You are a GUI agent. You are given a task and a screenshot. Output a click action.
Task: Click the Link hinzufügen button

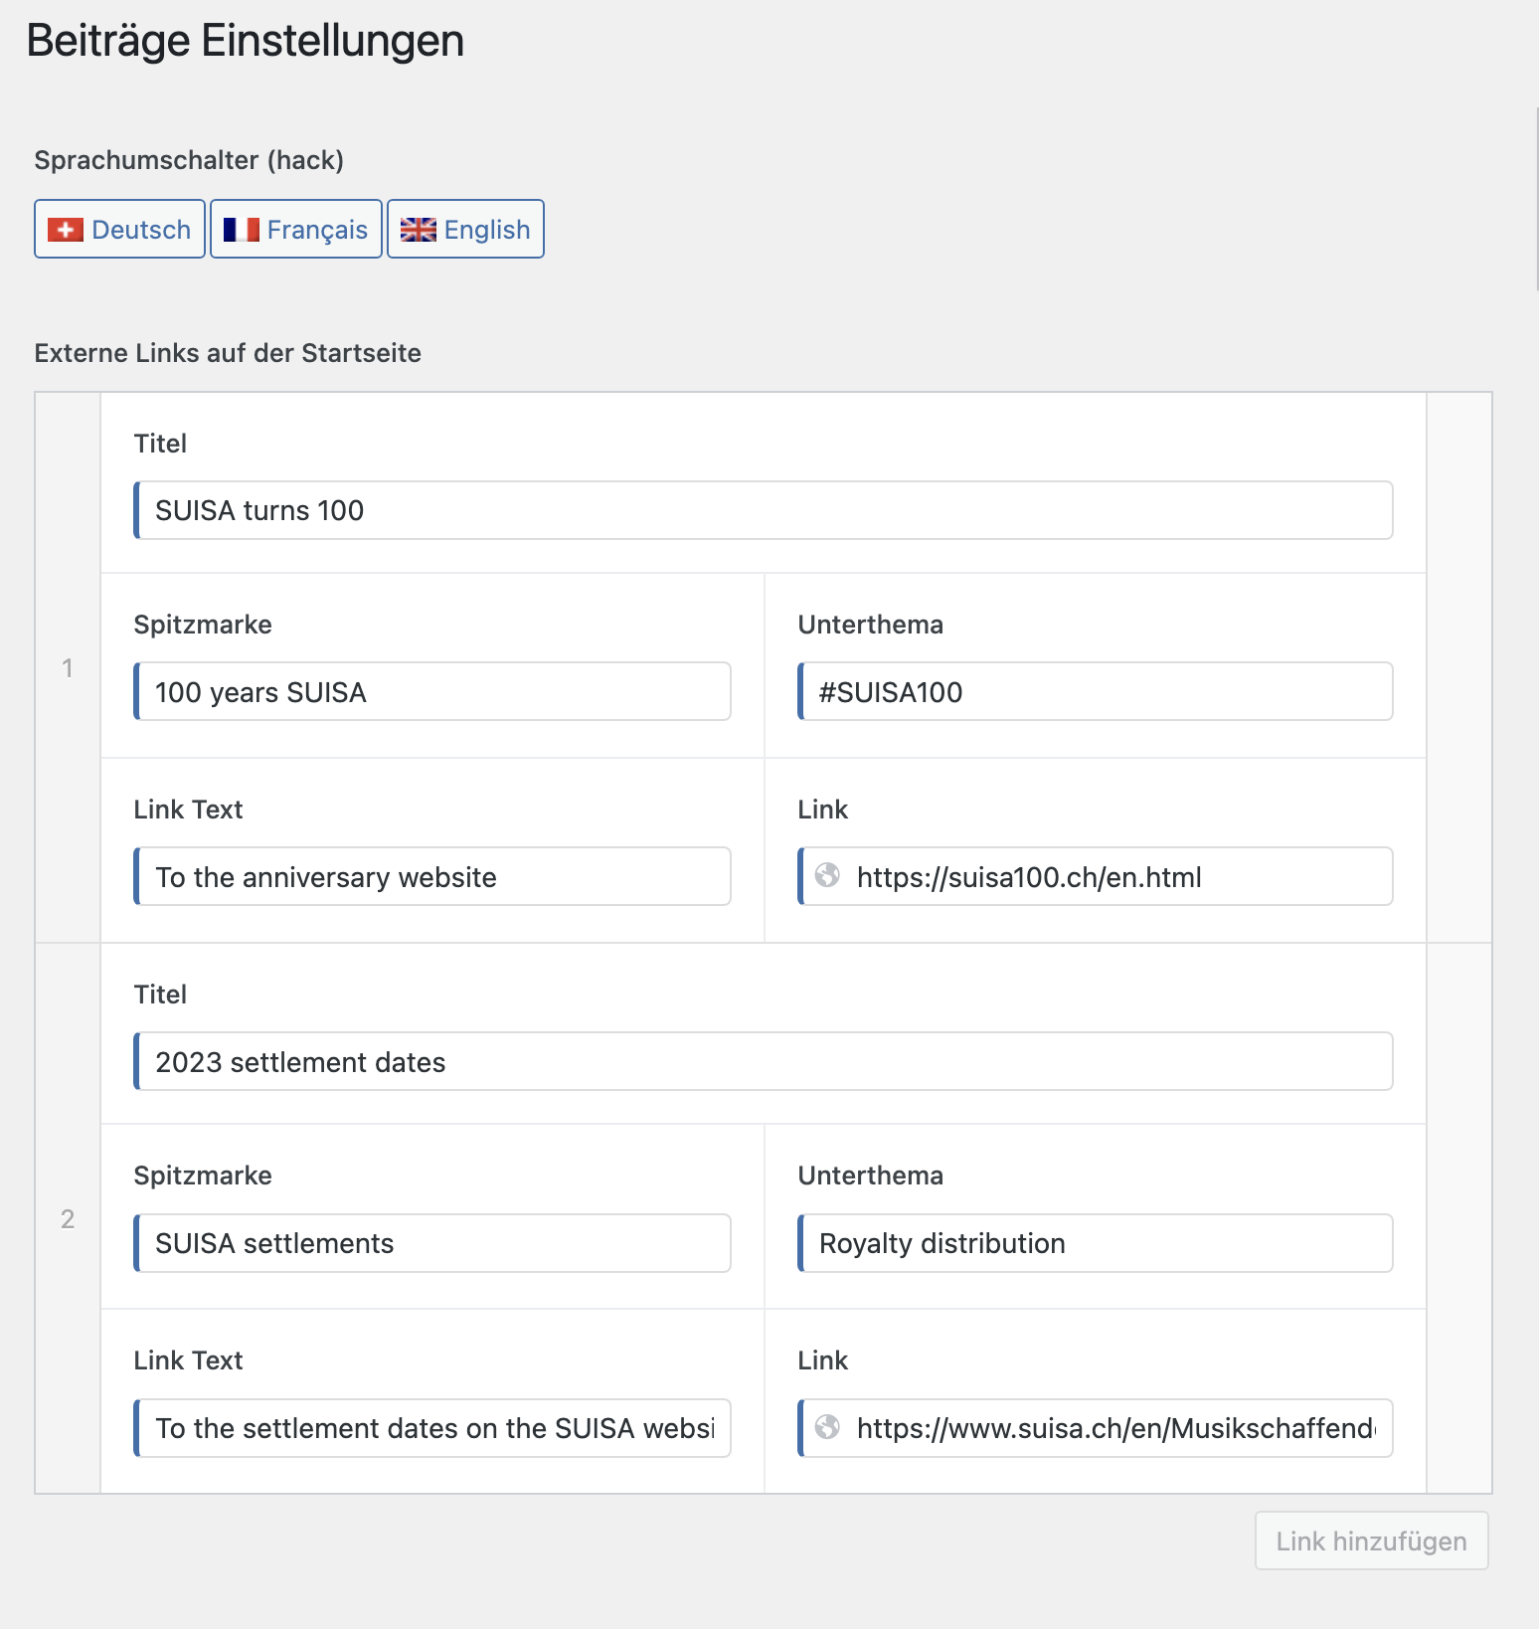[x=1371, y=1540]
